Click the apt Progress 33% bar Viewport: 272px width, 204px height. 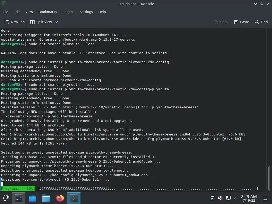(129, 189)
